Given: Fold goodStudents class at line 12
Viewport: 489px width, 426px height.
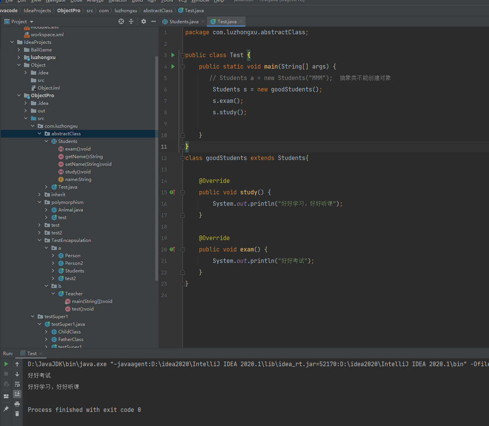Looking at the screenshot, I should coord(183,158).
